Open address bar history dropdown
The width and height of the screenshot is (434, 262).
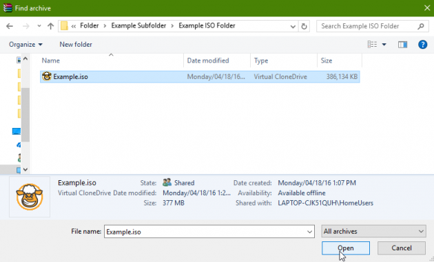point(293,27)
